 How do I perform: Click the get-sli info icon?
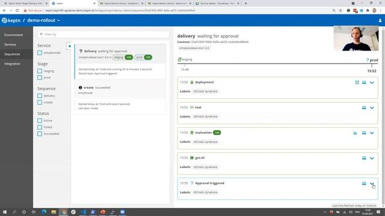click(192, 158)
